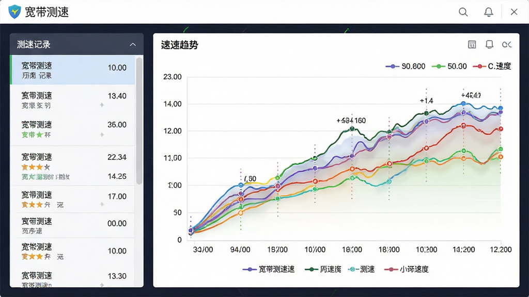Close the 宽带测速 window
The height and width of the screenshot is (297, 529).
click(x=514, y=12)
